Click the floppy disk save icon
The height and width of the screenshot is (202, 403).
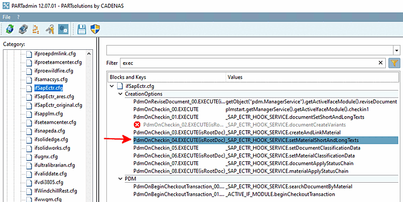click(82, 29)
